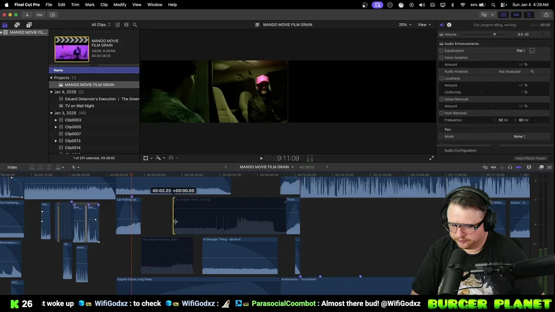Change timeline clip appearance icon

point(529,167)
